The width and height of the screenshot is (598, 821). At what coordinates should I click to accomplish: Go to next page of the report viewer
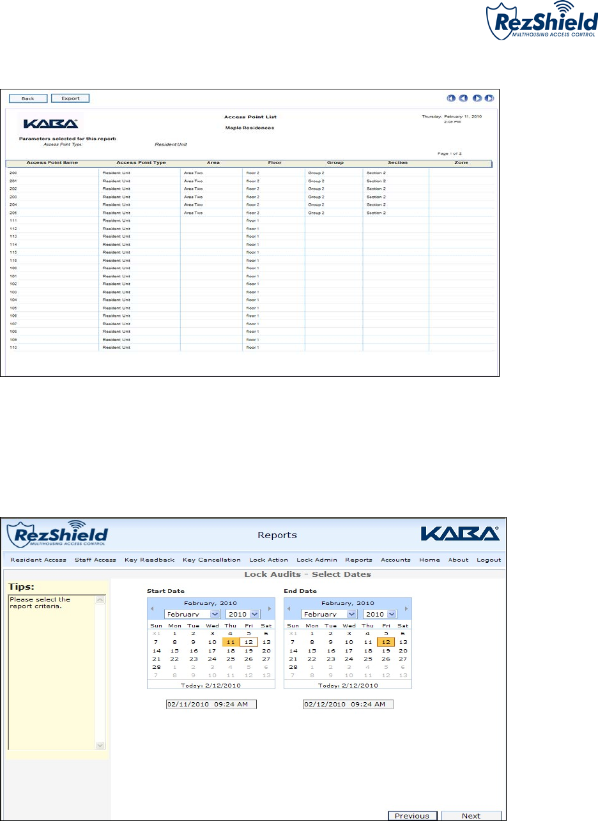[477, 98]
